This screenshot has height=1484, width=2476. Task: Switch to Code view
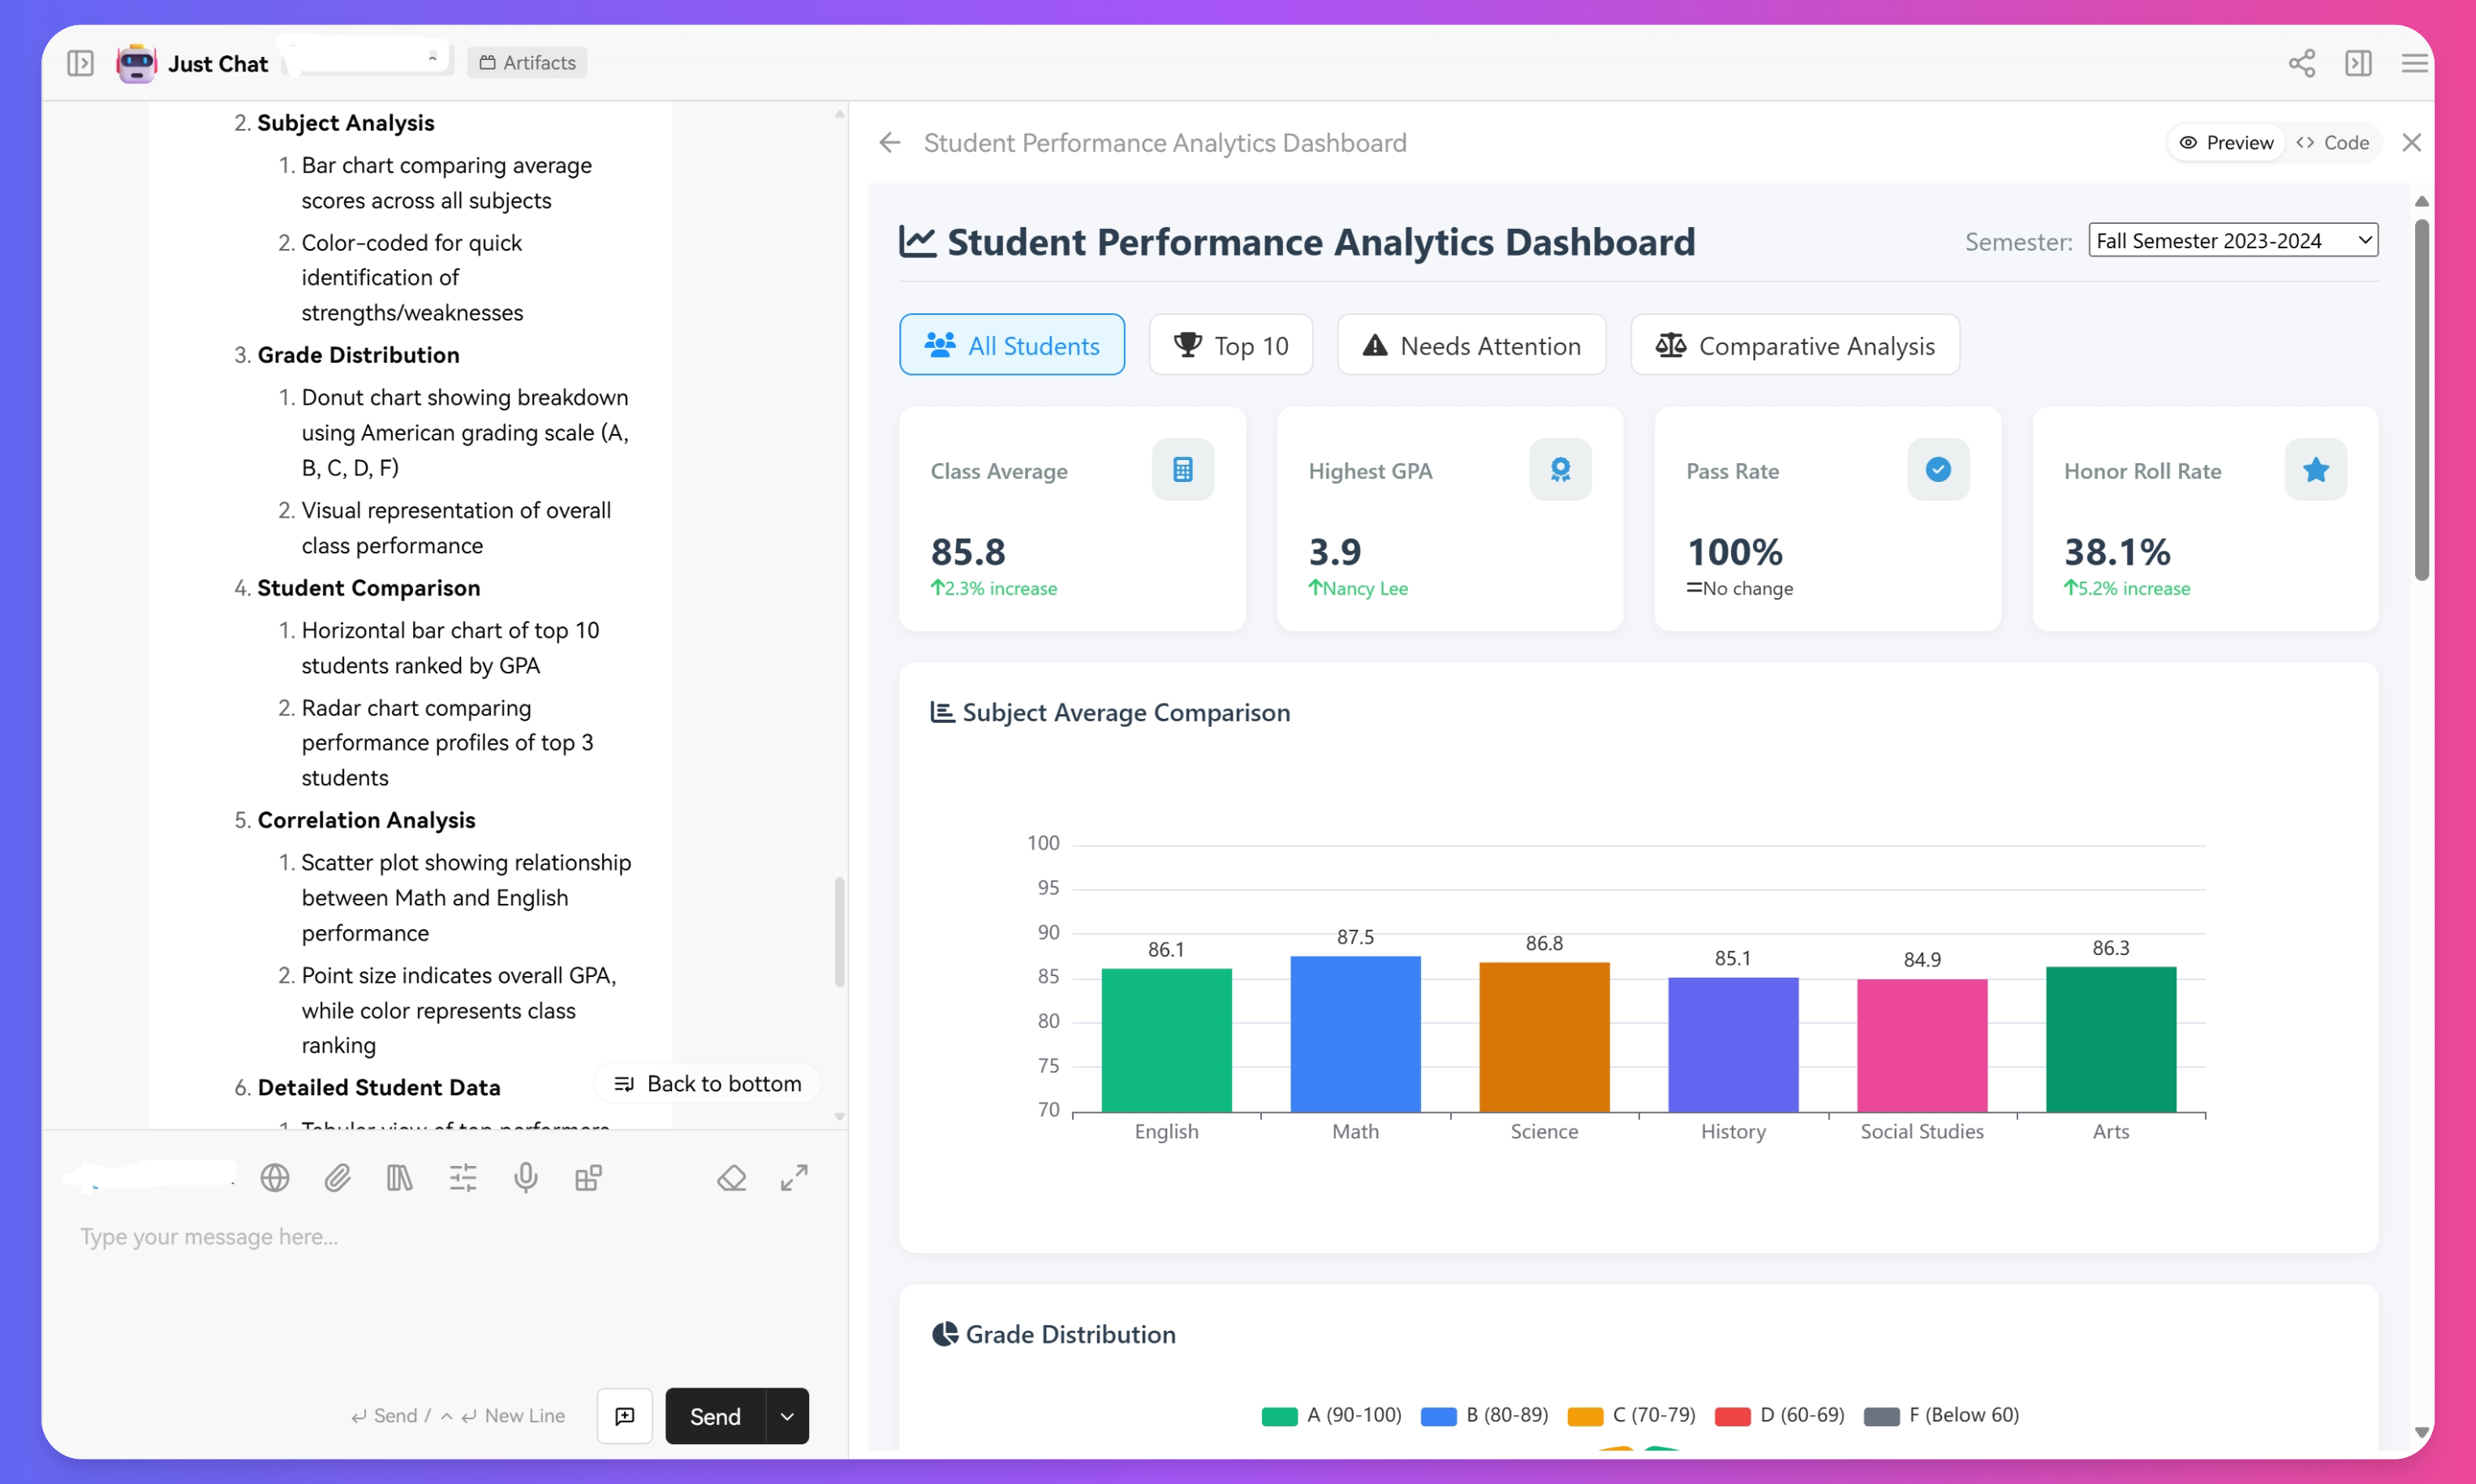(2333, 143)
